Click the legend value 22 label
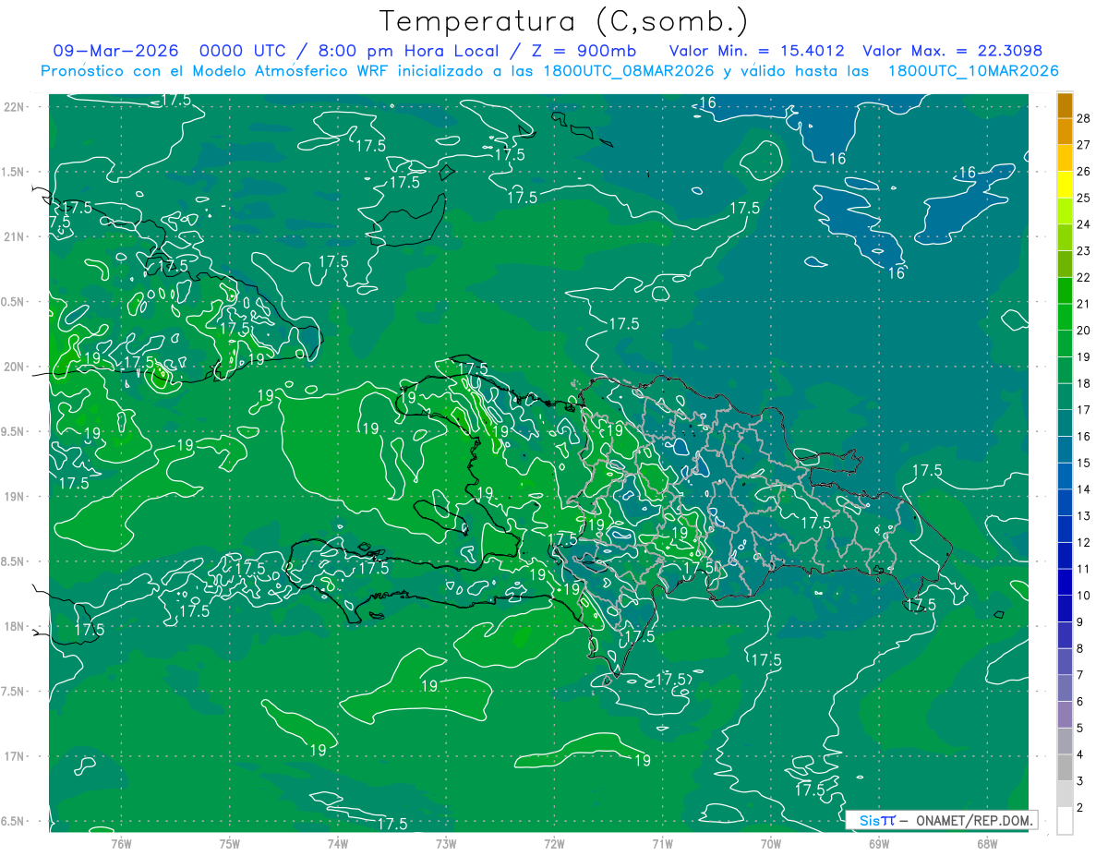This screenshot has width=1108, height=856. click(x=1085, y=277)
